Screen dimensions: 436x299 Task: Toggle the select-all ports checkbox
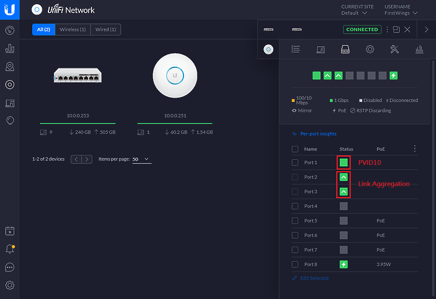click(x=295, y=149)
